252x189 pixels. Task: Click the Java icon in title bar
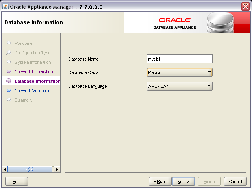point(6,7)
